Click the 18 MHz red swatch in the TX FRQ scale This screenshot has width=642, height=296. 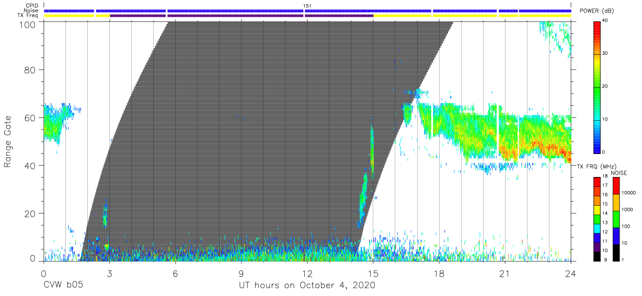point(598,182)
